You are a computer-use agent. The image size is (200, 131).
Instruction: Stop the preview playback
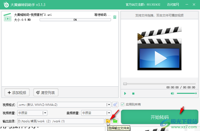[133, 94]
